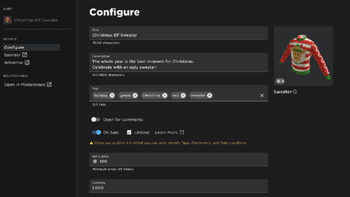Clear all tags with the X
This screenshot has height=197, width=350.
[x=262, y=96]
